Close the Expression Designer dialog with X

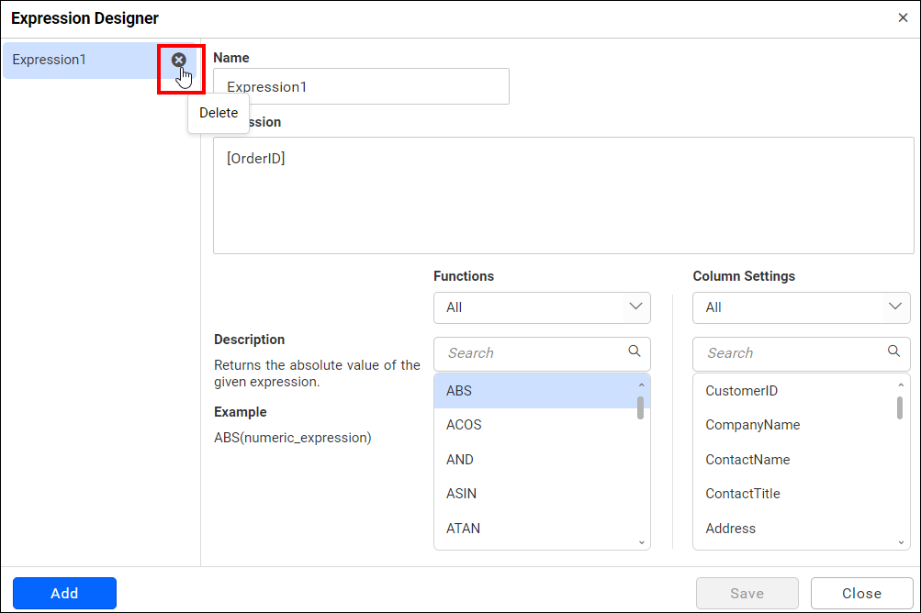coord(903,18)
